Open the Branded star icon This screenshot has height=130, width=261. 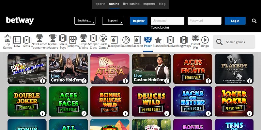pos(158,40)
